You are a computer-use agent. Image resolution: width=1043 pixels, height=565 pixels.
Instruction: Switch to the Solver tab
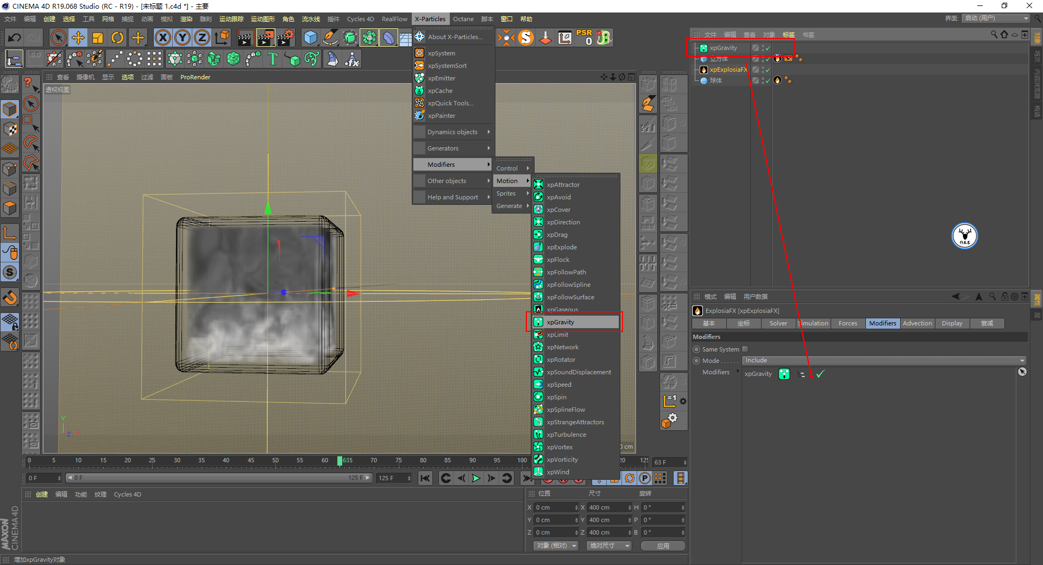778,323
